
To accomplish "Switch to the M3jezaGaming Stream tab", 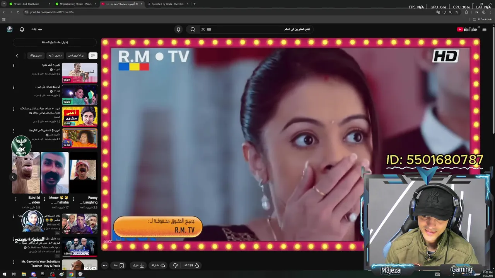I will [x=75, y=4].
